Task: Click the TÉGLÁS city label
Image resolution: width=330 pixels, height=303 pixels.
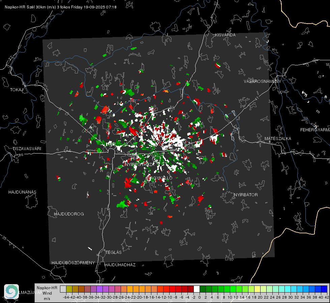Action: 114,252
